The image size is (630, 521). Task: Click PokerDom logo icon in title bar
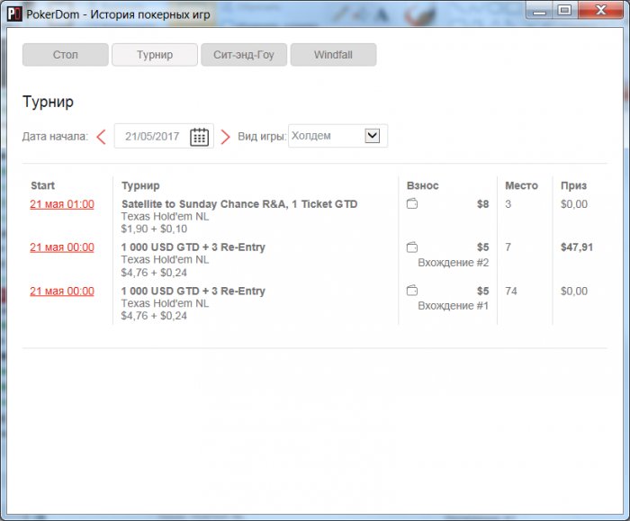(14, 14)
